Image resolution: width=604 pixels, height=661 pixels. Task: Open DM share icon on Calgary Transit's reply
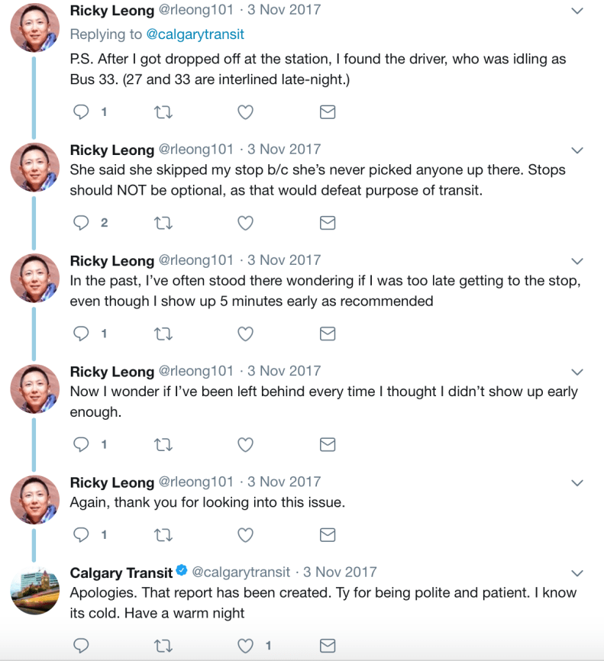(327, 646)
